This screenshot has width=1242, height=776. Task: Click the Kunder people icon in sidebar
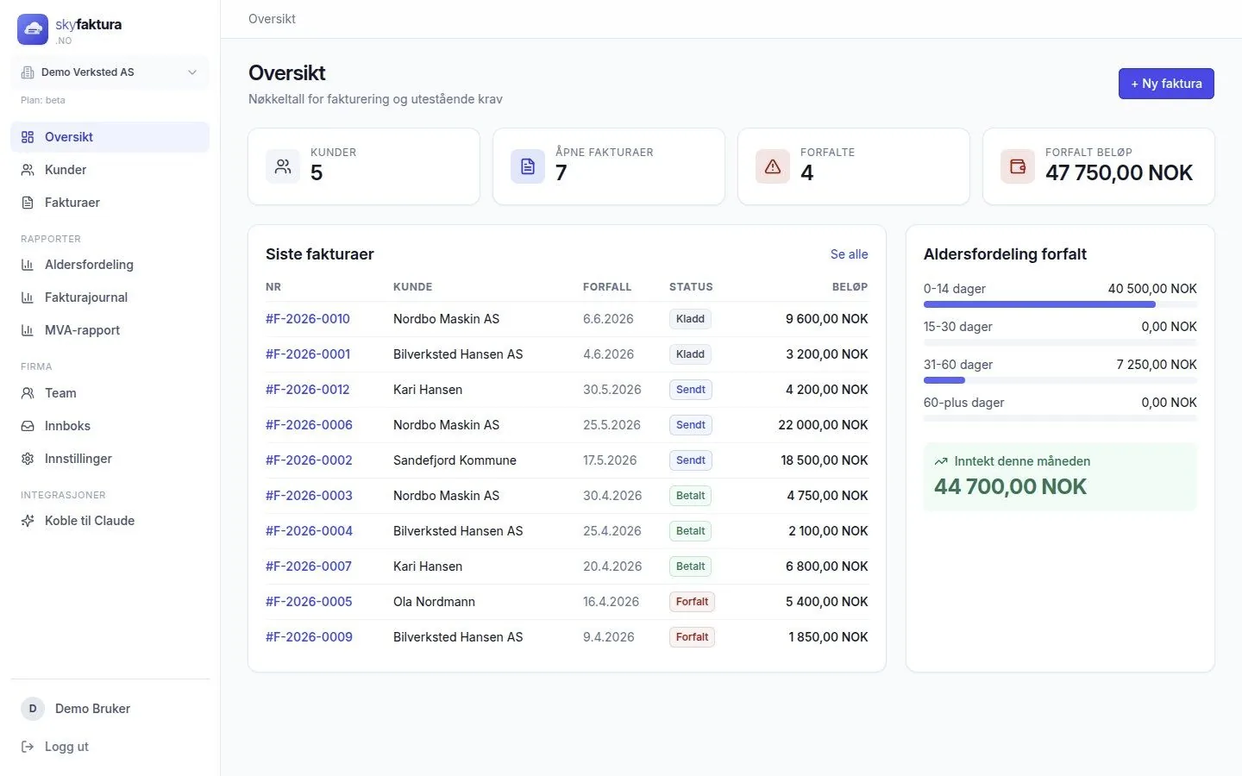click(x=28, y=170)
